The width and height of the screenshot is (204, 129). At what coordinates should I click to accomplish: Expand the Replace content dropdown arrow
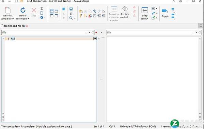[x=129, y=17]
